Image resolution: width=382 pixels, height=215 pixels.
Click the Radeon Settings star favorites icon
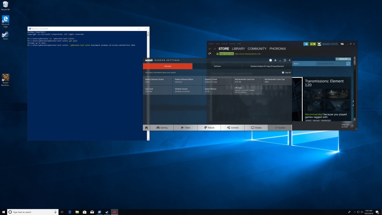tap(275, 60)
